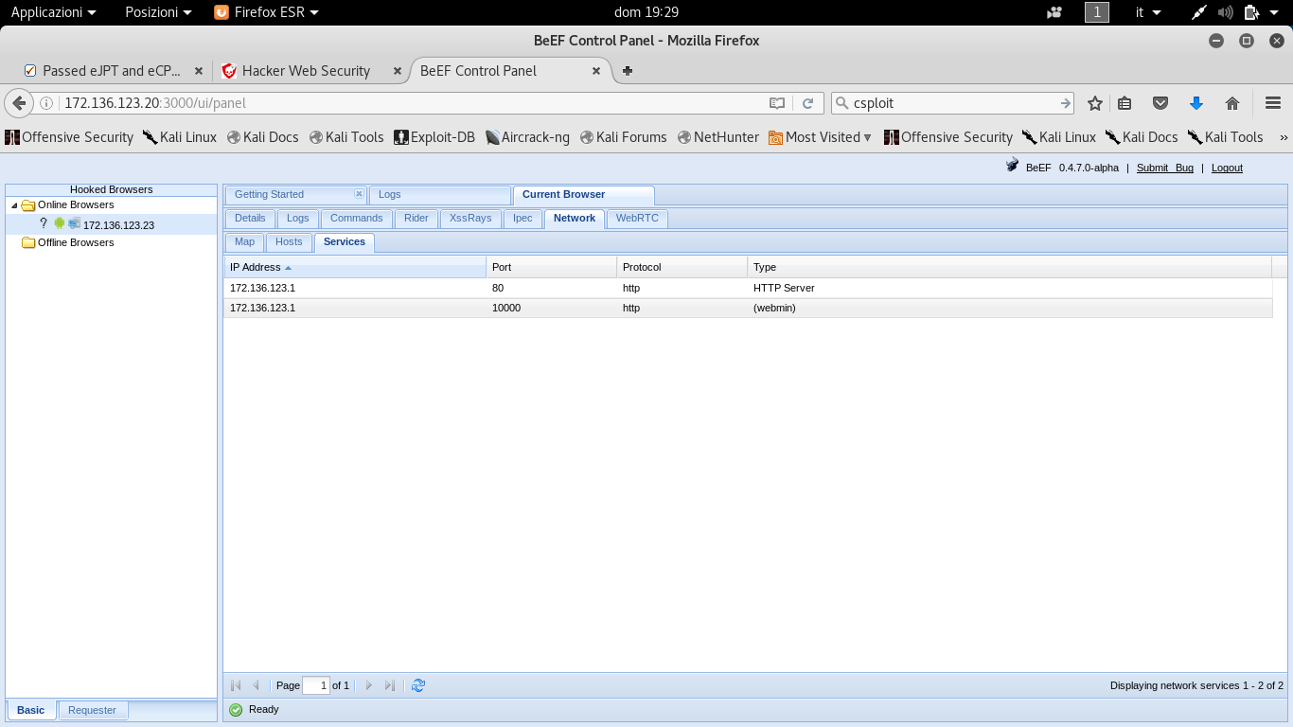Screen dimensions: 1293x727
Task: Toggle reader view icon in address bar
Action: (x=777, y=103)
